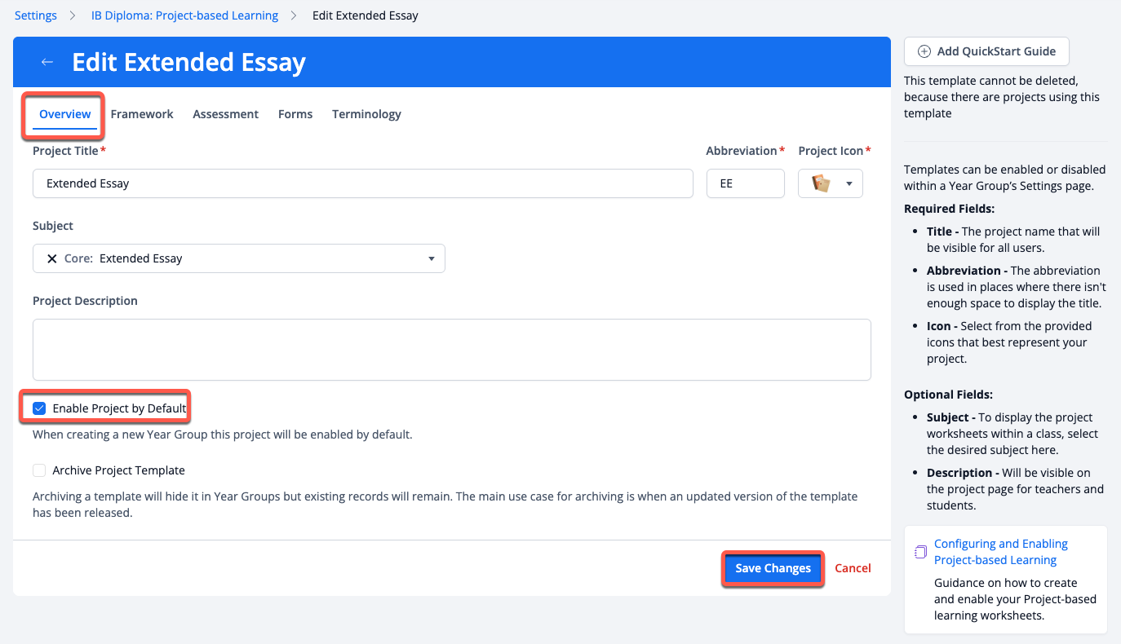The image size is (1121, 644).
Task: Go to IB Diploma: Project-based Learning breadcrumb
Action: click(184, 15)
